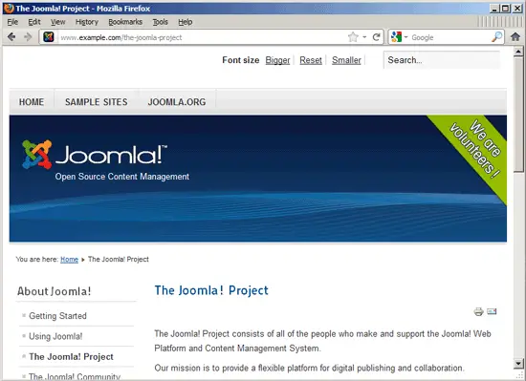
Task: Click the vertical scrollbar up arrow
Action: (518, 52)
